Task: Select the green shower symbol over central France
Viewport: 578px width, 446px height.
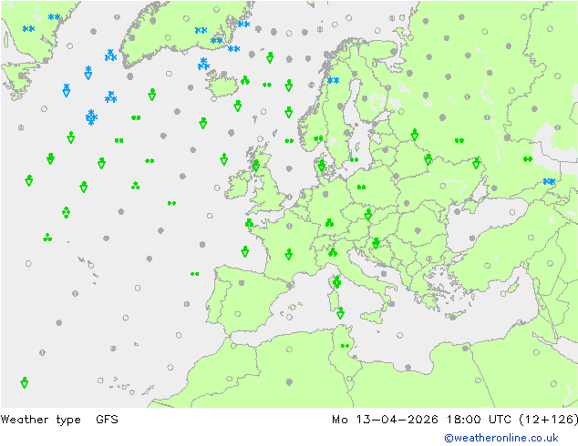Action: click(289, 254)
